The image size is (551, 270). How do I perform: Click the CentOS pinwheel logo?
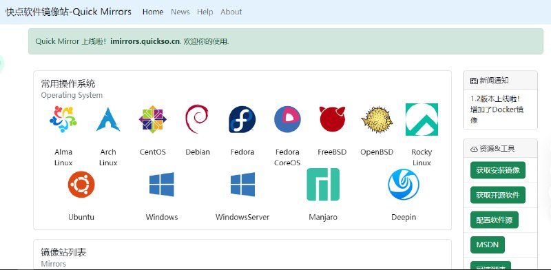[152, 119]
